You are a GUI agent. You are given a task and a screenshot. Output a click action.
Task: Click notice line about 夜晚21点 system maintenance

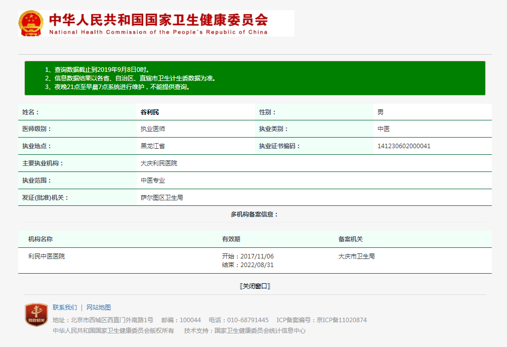(117, 87)
